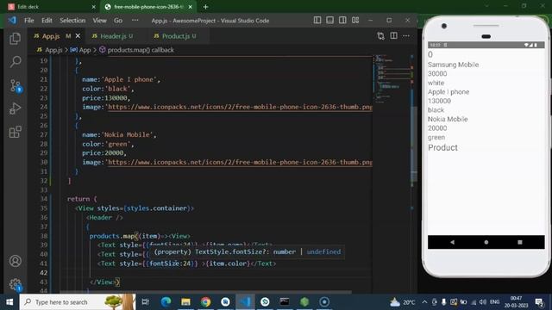Open Source Control view
552x310 pixels.
(x=16, y=85)
